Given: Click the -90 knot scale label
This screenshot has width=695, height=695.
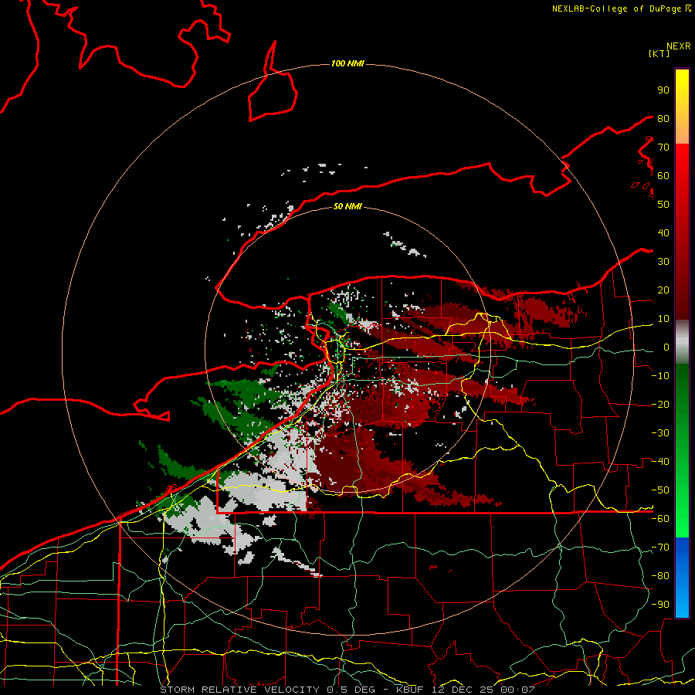Looking at the screenshot, I should [660, 605].
